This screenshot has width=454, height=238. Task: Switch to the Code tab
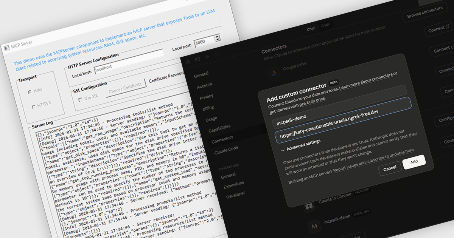click(x=325, y=26)
